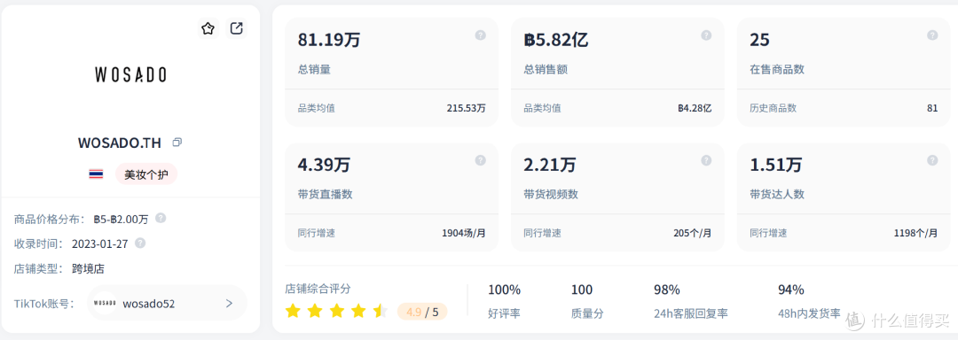The width and height of the screenshot is (958, 340).
Task: Open the wosado52 TikTok account
Action: (x=167, y=303)
